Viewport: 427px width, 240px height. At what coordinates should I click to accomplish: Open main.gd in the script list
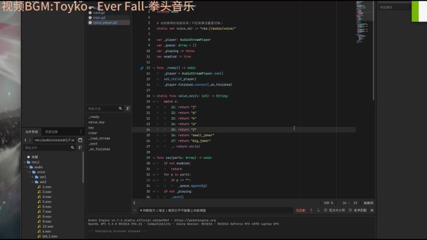(99, 17)
